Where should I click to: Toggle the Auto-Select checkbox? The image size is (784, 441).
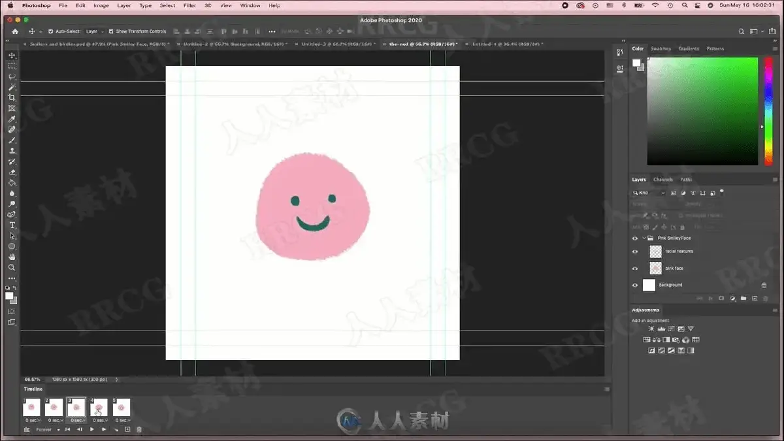(x=50, y=31)
